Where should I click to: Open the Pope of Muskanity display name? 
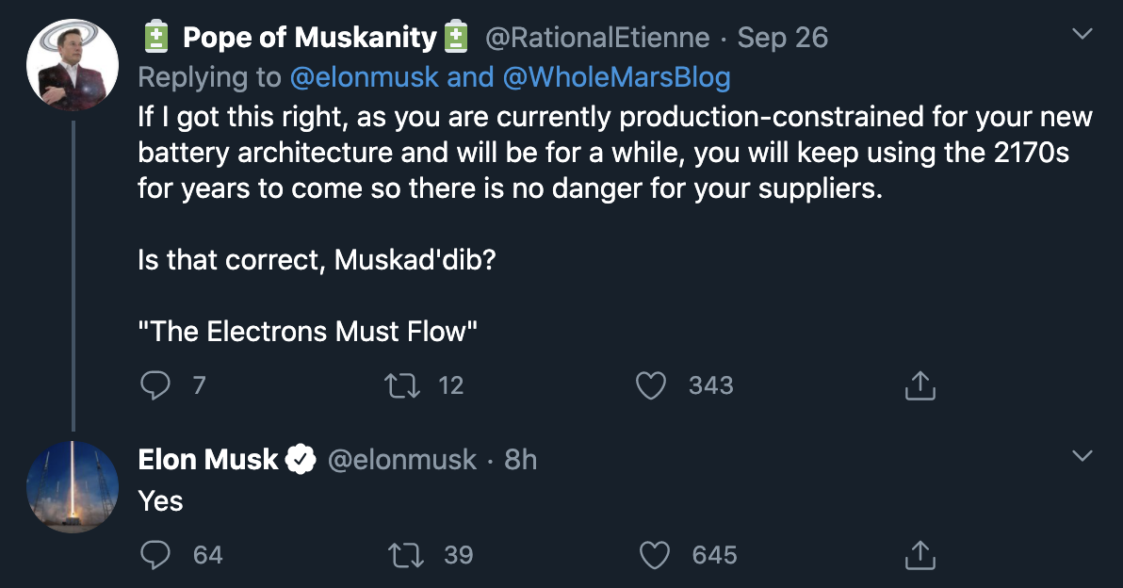309,38
